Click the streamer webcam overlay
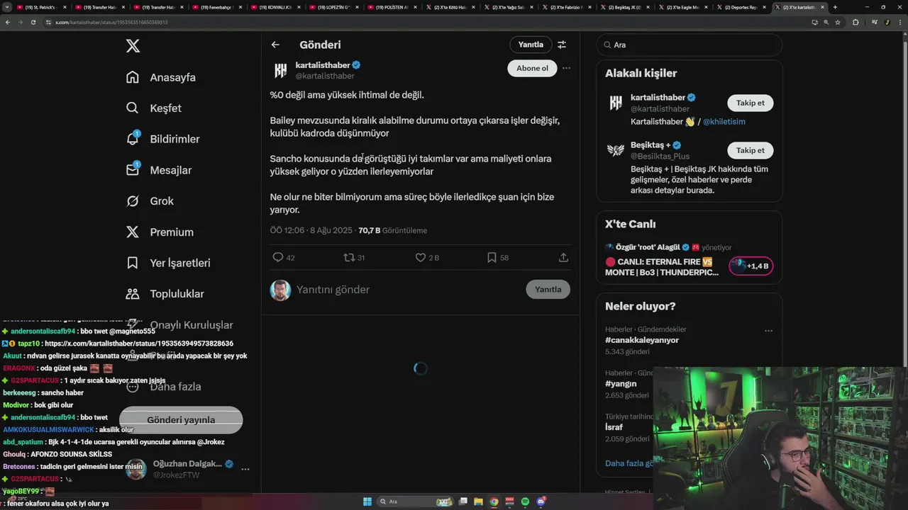 (x=780, y=438)
